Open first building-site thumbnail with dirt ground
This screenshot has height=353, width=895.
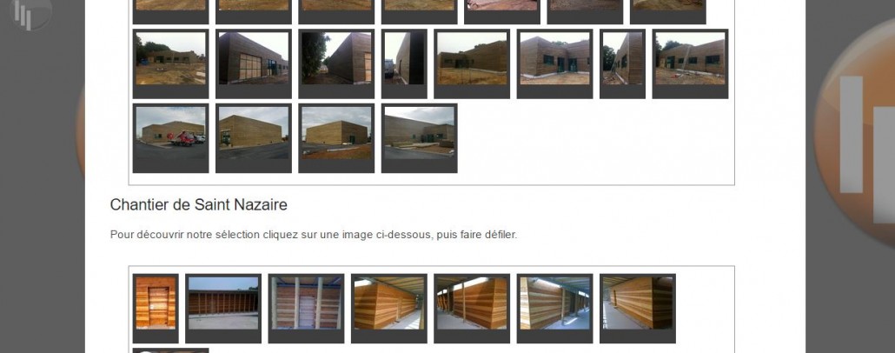(170, 64)
